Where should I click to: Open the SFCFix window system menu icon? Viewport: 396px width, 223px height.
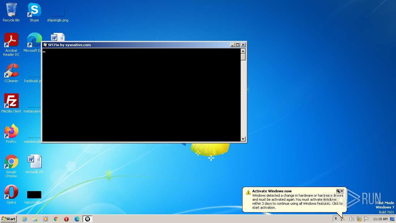45,45
